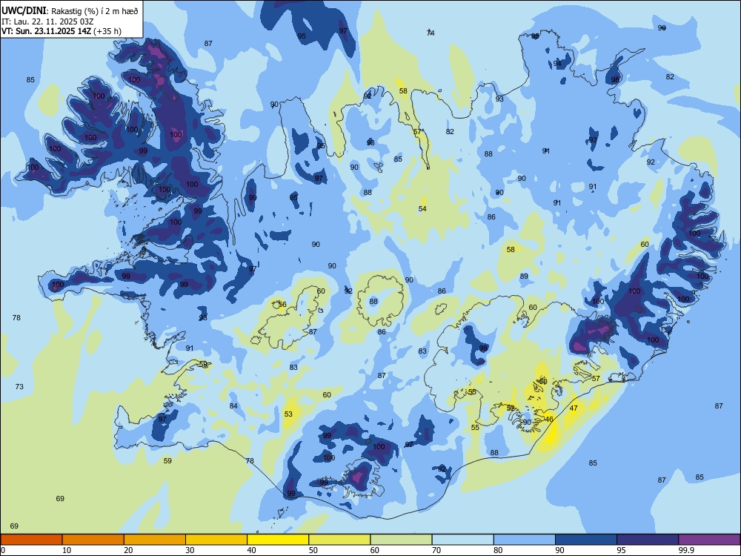Select the bright yellow 40–50 legend swatch
The height and width of the screenshot is (556, 741).
pos(278,540)
